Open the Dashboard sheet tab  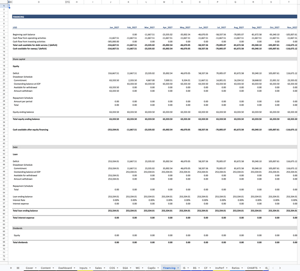point(65,268)
